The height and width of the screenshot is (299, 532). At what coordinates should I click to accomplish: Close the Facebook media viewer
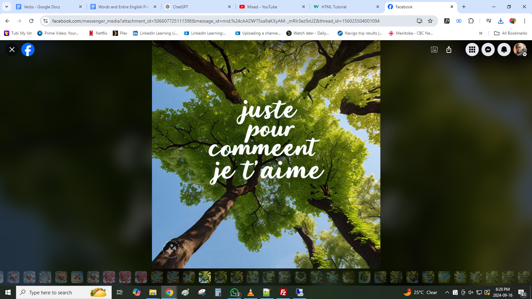coord(12,50)
